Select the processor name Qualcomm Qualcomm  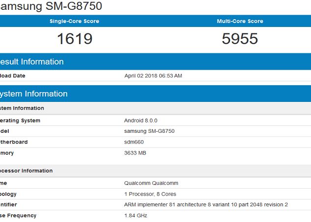tap(151, 183)
